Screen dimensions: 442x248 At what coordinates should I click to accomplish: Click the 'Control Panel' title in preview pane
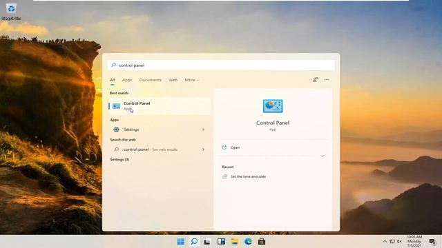pyautogui.click(x=273, y=123)
